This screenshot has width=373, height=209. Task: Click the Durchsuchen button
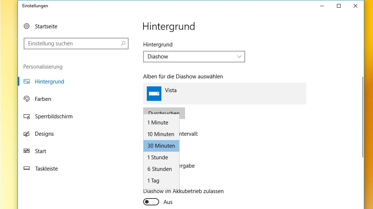tap(164, 111)
